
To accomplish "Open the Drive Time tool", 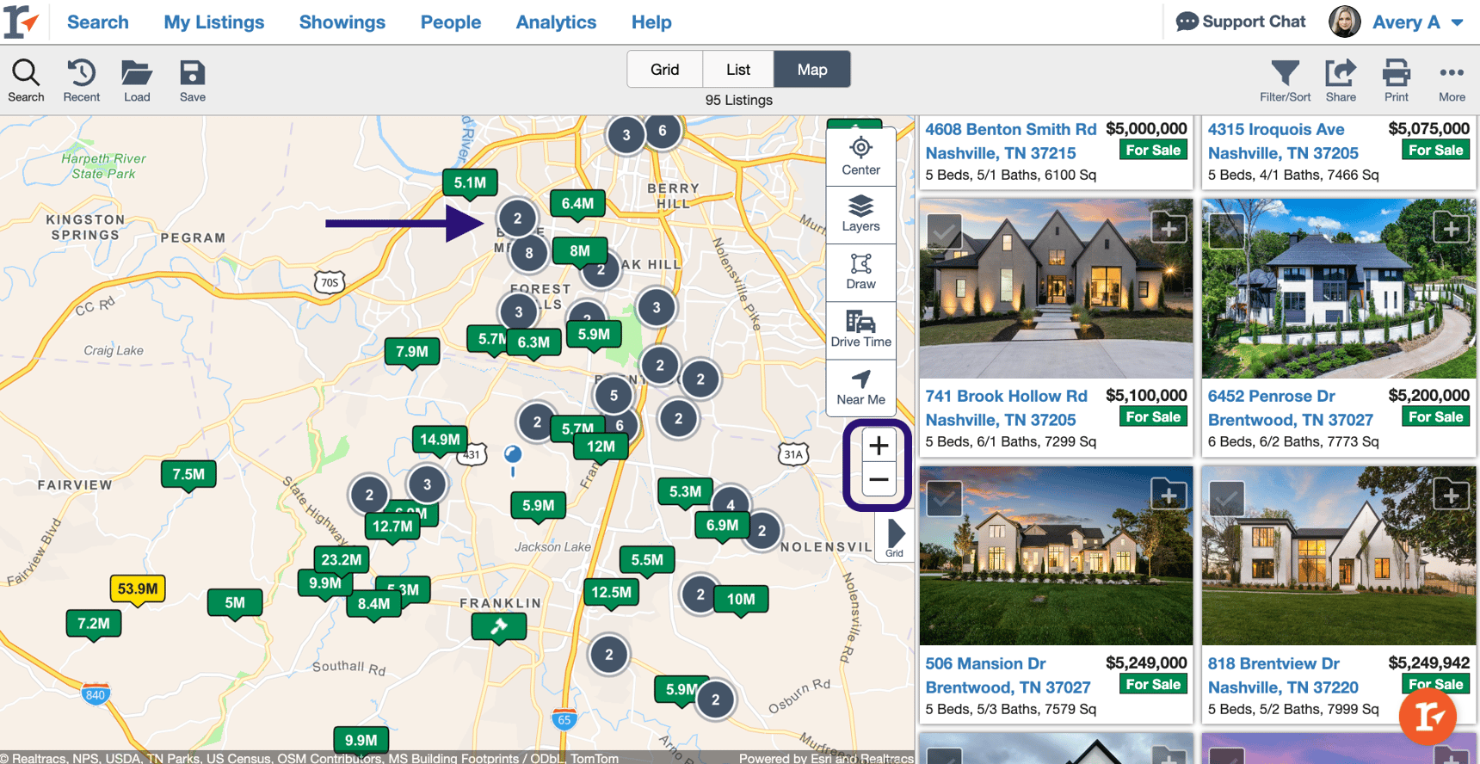I will click(x=860, y=330).
